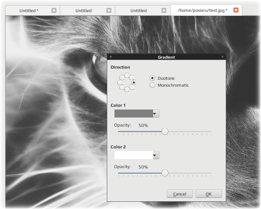Click the white Color 2 swatch

click(x=134, y=155)
